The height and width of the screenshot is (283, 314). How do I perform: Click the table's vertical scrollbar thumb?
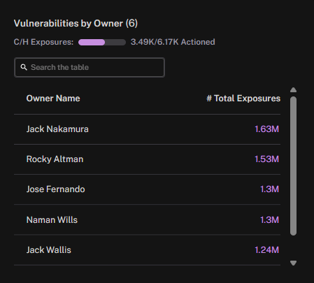tap(293, 166)
